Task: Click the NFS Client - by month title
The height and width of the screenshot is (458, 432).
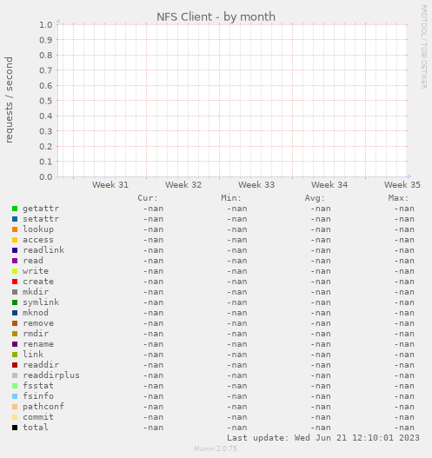Action: pos(216,17)
